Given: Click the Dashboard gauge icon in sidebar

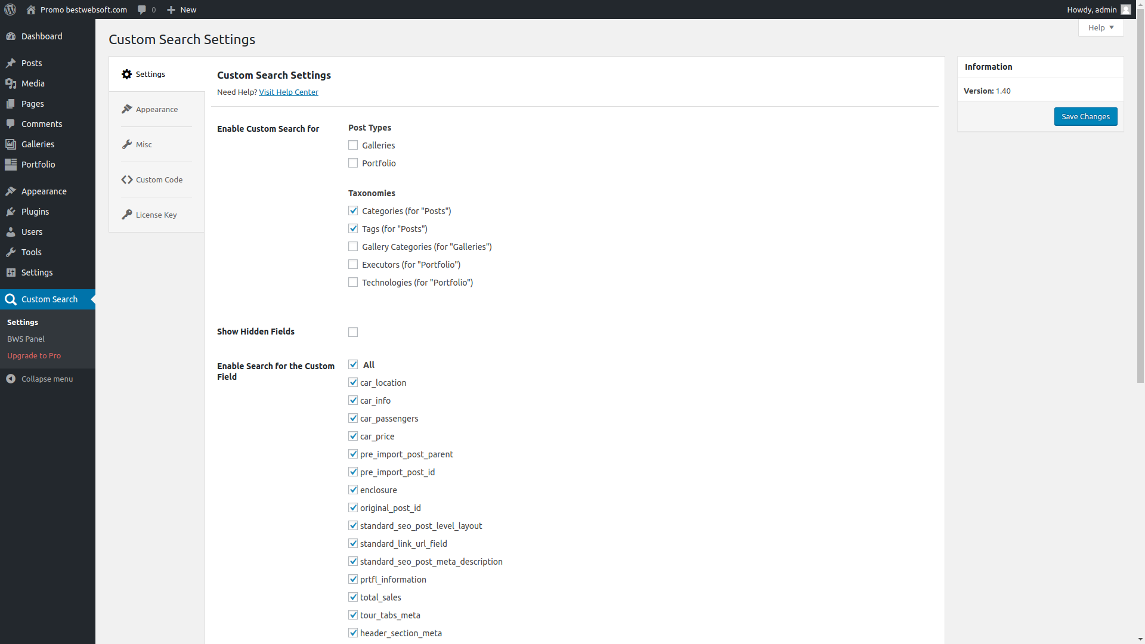Looking at the screenshot, I should click(x=11, y=36).
